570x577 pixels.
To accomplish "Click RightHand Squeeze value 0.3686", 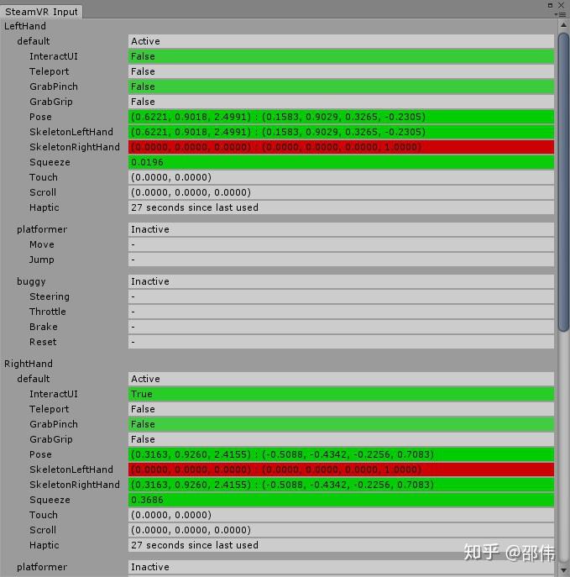I will (341, 500).
